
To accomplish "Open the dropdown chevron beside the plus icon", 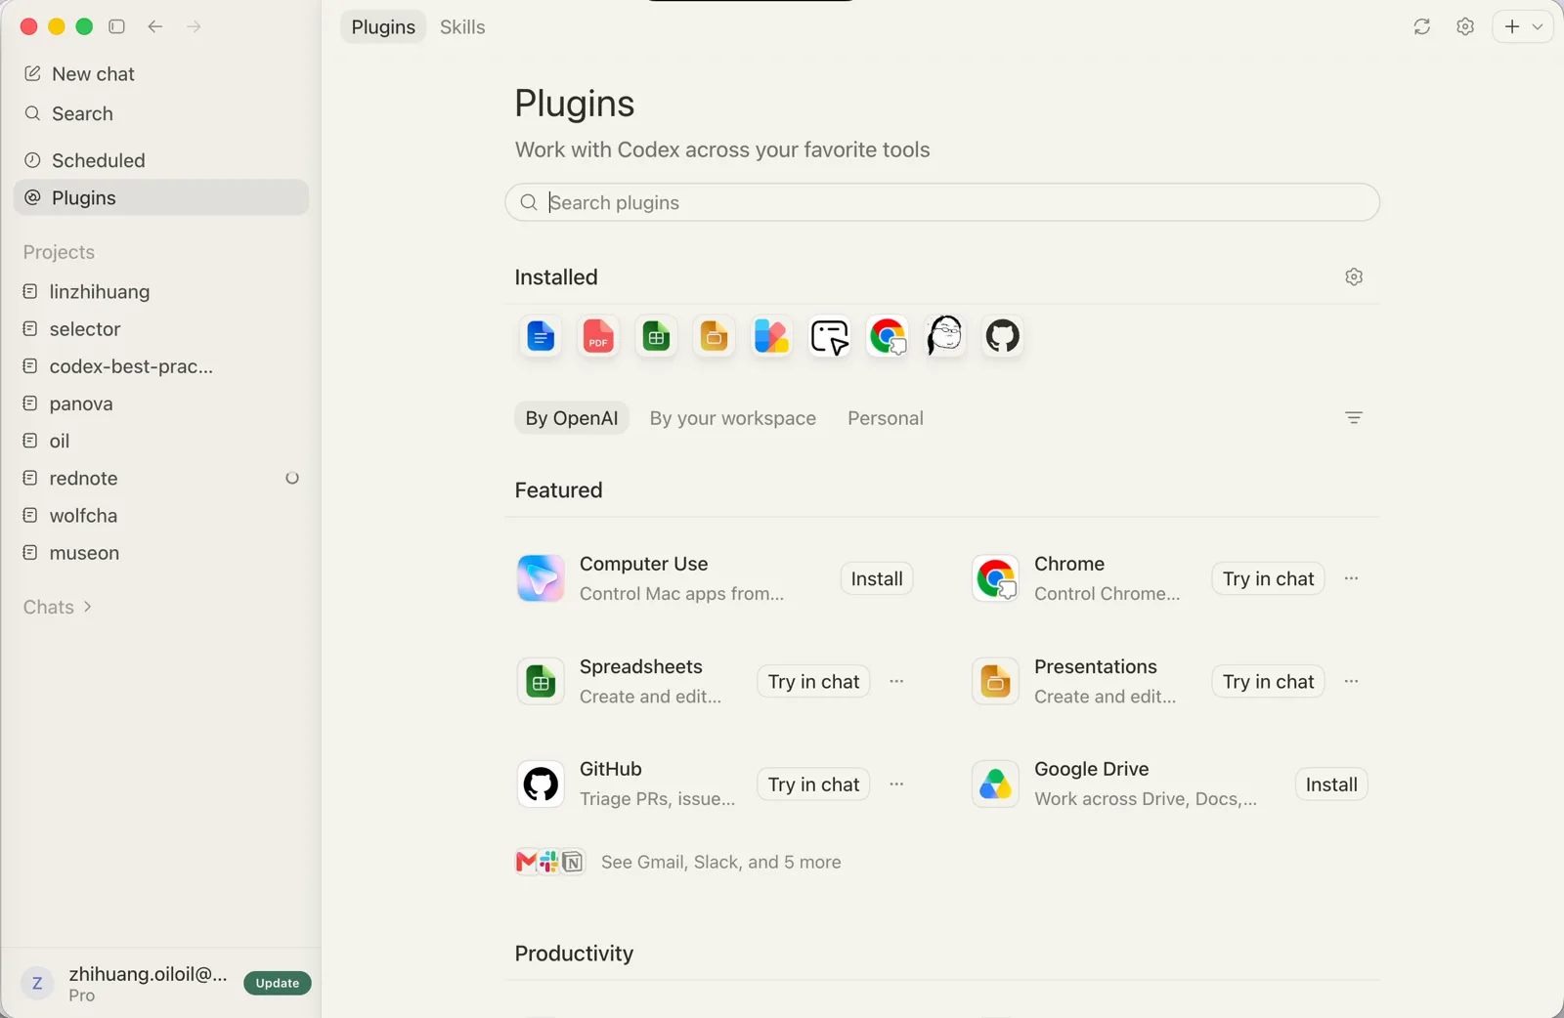I will [x=1538, y=26].
